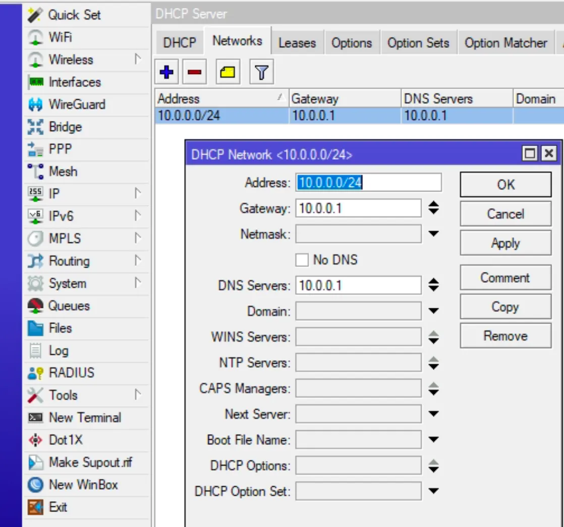Click the Cancel button
The width and height of the screenshot is (564, 527).
pyautogui.click(x=505, y=214)
